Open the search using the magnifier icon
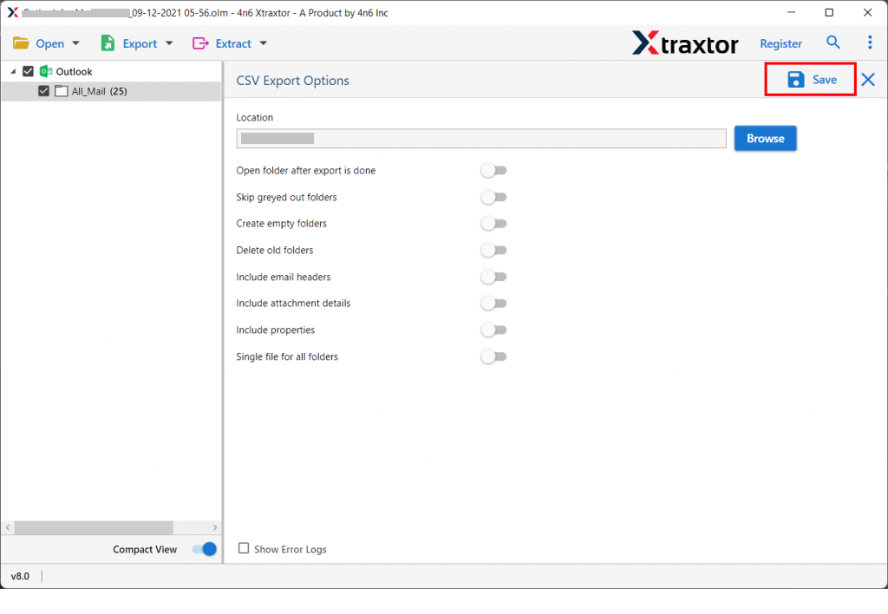Image resolution: width=888 pixels, height=614 pixels. pyautogui.click(x=832, y=42)
